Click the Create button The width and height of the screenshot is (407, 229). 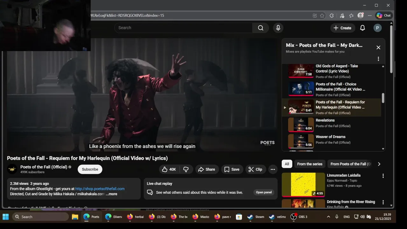point(342,28)
